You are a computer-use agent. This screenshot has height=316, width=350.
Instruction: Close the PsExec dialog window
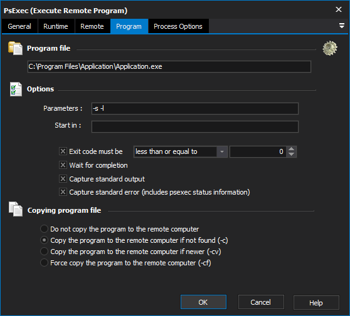tap(339, 9)
